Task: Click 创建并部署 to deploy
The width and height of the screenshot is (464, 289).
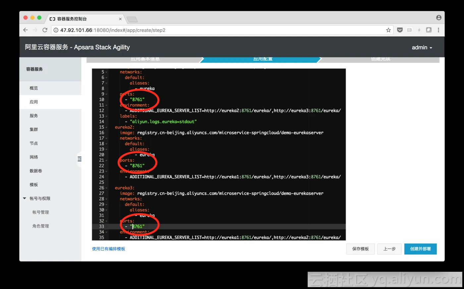Action: coord(421,249)
